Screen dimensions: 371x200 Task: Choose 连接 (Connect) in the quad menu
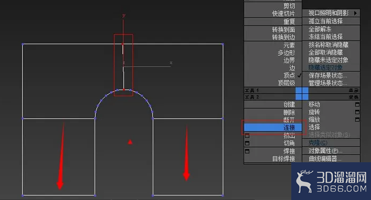pos(273,128)
